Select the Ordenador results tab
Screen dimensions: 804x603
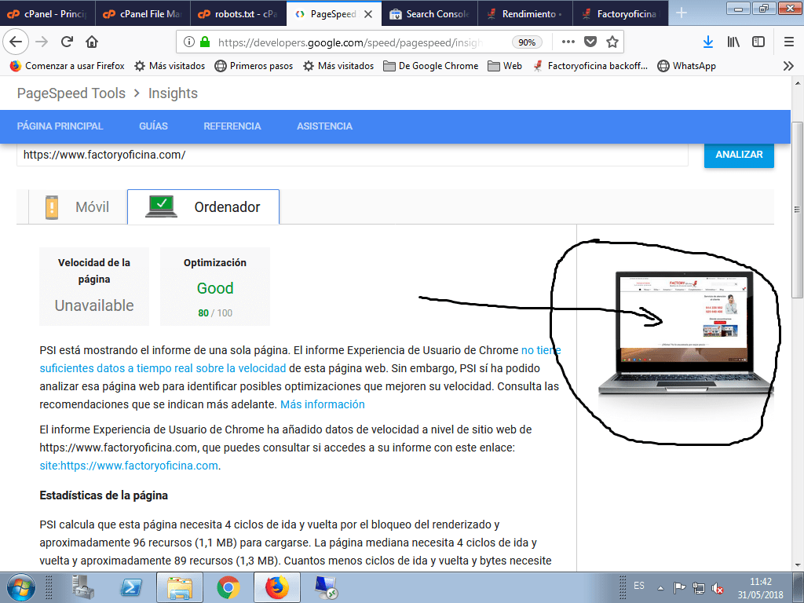point(203,206)
